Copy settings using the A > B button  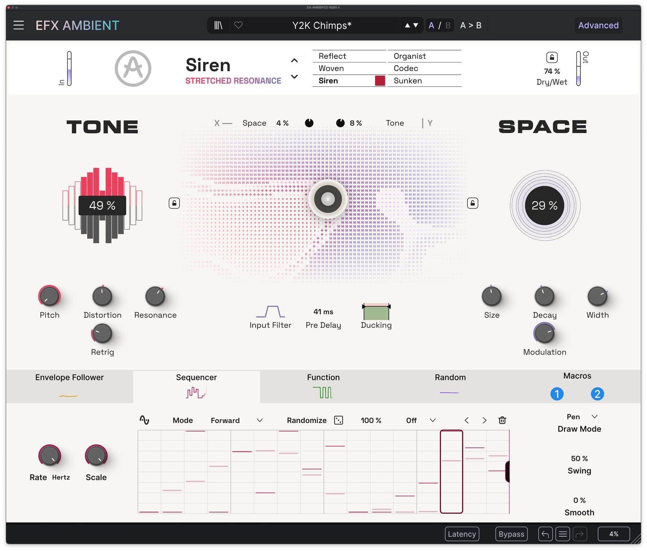coord(470,25)
